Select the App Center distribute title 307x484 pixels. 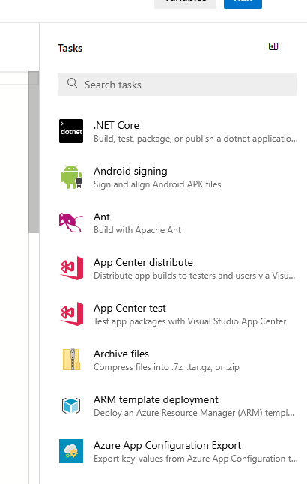coord(143,262)
